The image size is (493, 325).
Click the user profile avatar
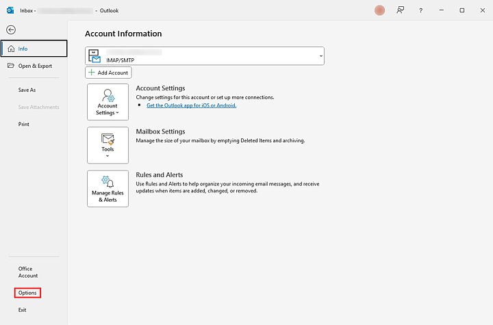pyautogui.click(x=379, y=10)
